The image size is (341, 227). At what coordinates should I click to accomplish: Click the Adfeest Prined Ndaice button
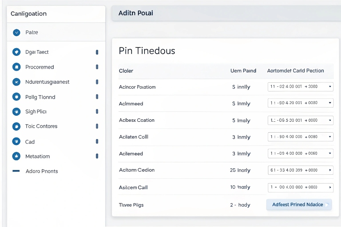coord(299,205)
